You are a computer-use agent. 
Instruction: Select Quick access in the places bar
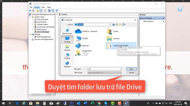pos(67,32)
